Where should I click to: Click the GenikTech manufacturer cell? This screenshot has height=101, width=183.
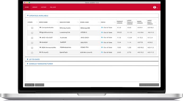click(64, 52)
